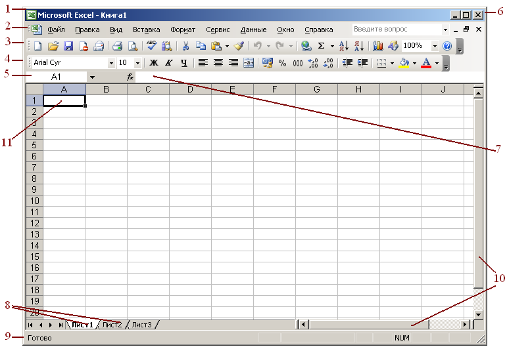Activate the Format Painter brush
The width and height of the screenshot is (507, 349).
click(239, 46)
